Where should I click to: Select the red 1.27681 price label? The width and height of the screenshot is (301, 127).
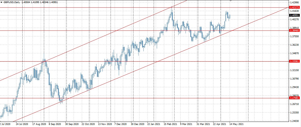295,98
